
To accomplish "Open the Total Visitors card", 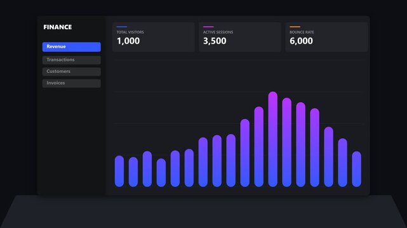I will [154, 37].
